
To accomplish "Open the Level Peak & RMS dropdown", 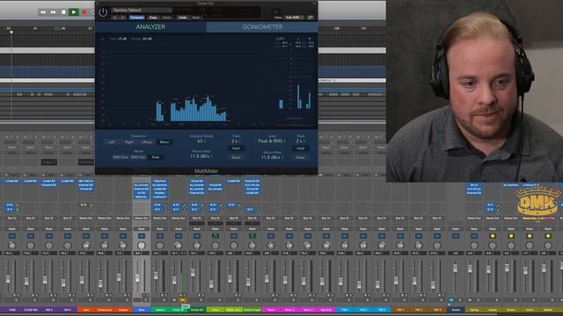I will click(x=272, y=141).
